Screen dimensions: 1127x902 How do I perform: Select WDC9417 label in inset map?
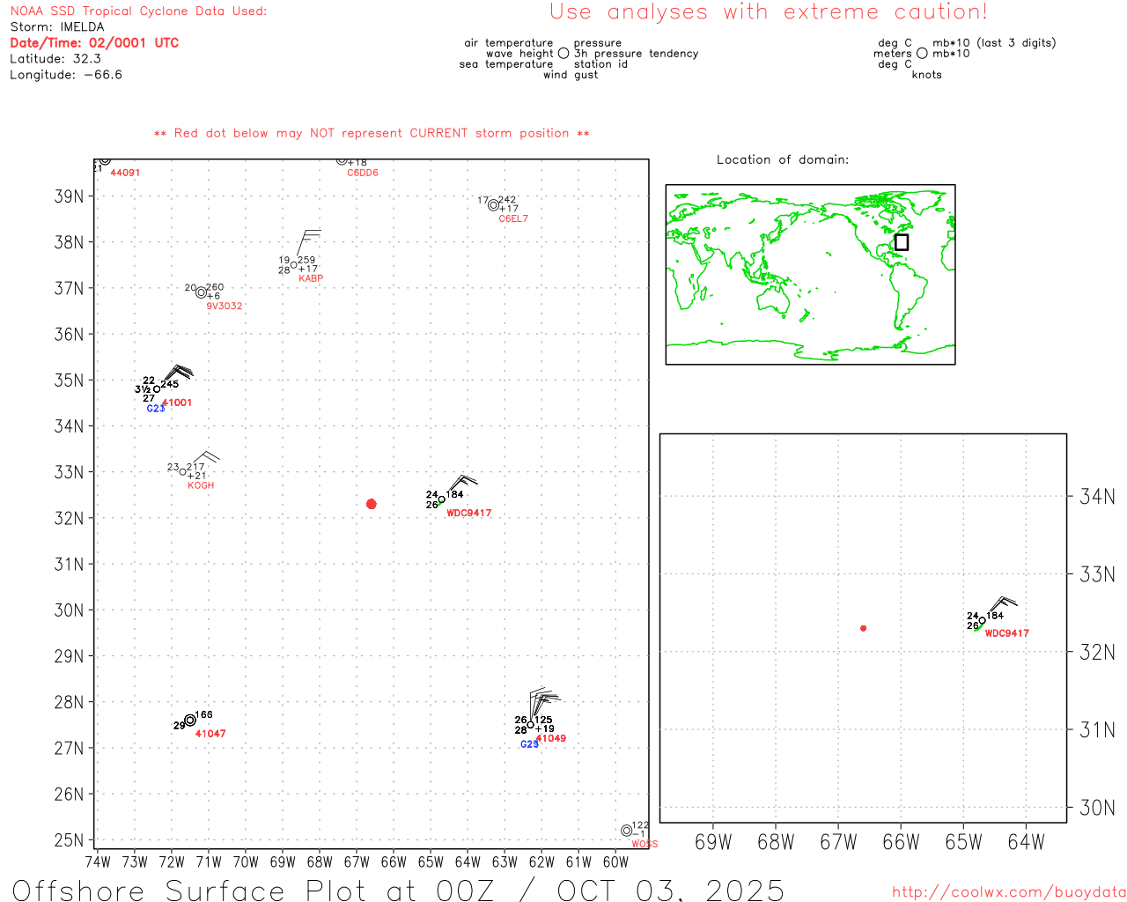[x=1006, y=633]
